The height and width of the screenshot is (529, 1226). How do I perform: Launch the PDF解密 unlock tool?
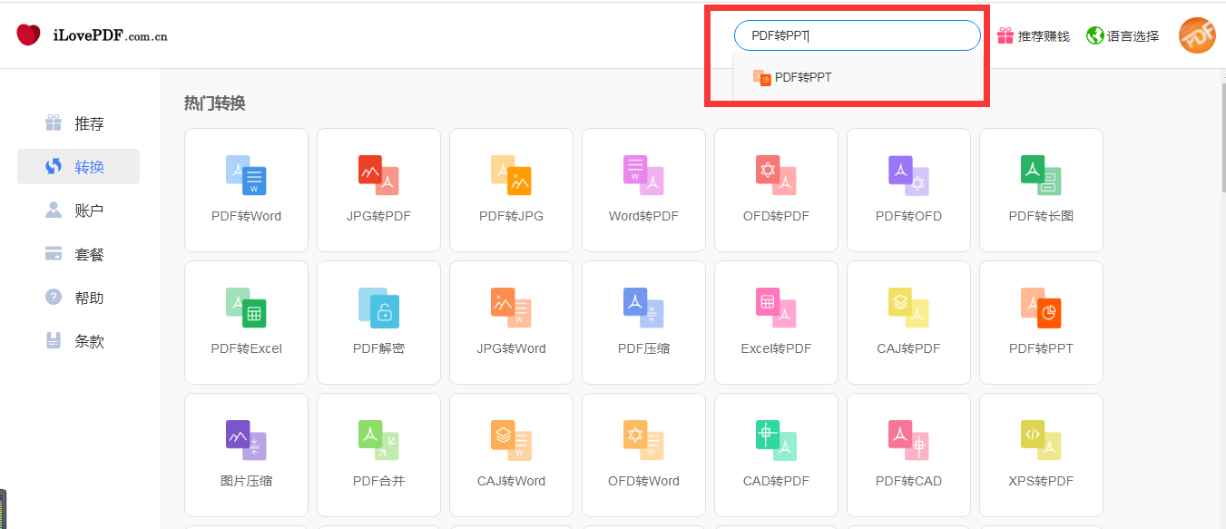[378, 322]
